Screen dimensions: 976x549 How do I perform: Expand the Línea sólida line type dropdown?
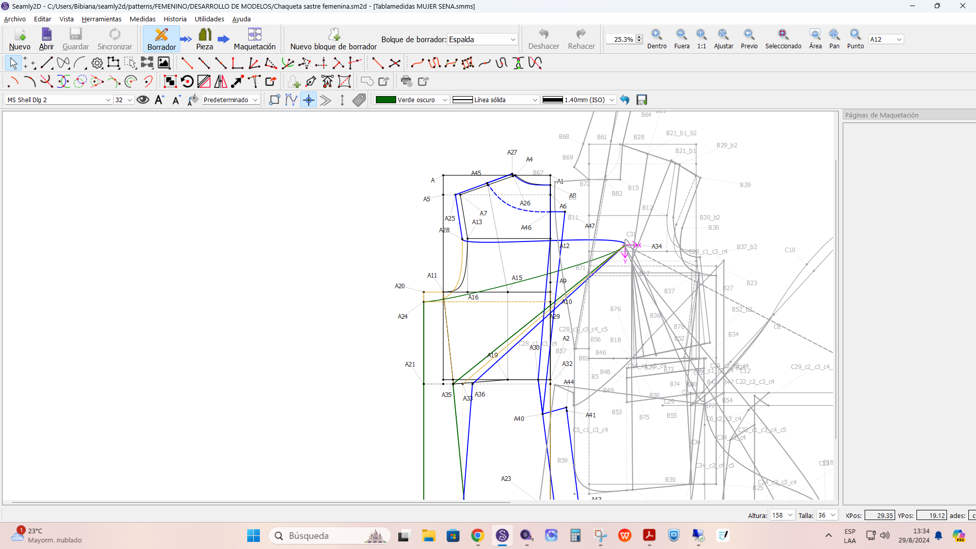pos(495,100)
